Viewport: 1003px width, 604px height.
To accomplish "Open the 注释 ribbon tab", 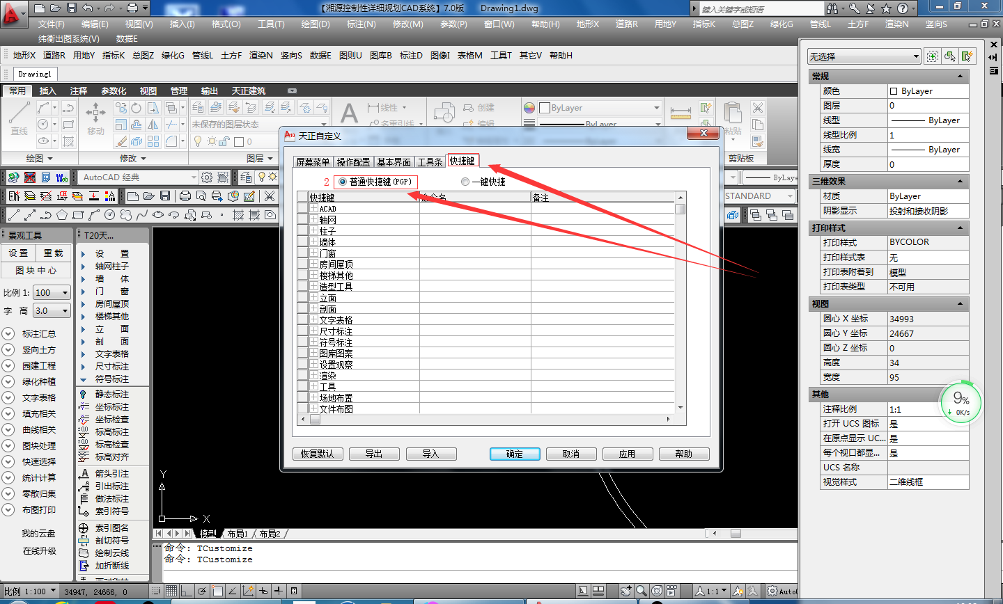I will 79,91.
